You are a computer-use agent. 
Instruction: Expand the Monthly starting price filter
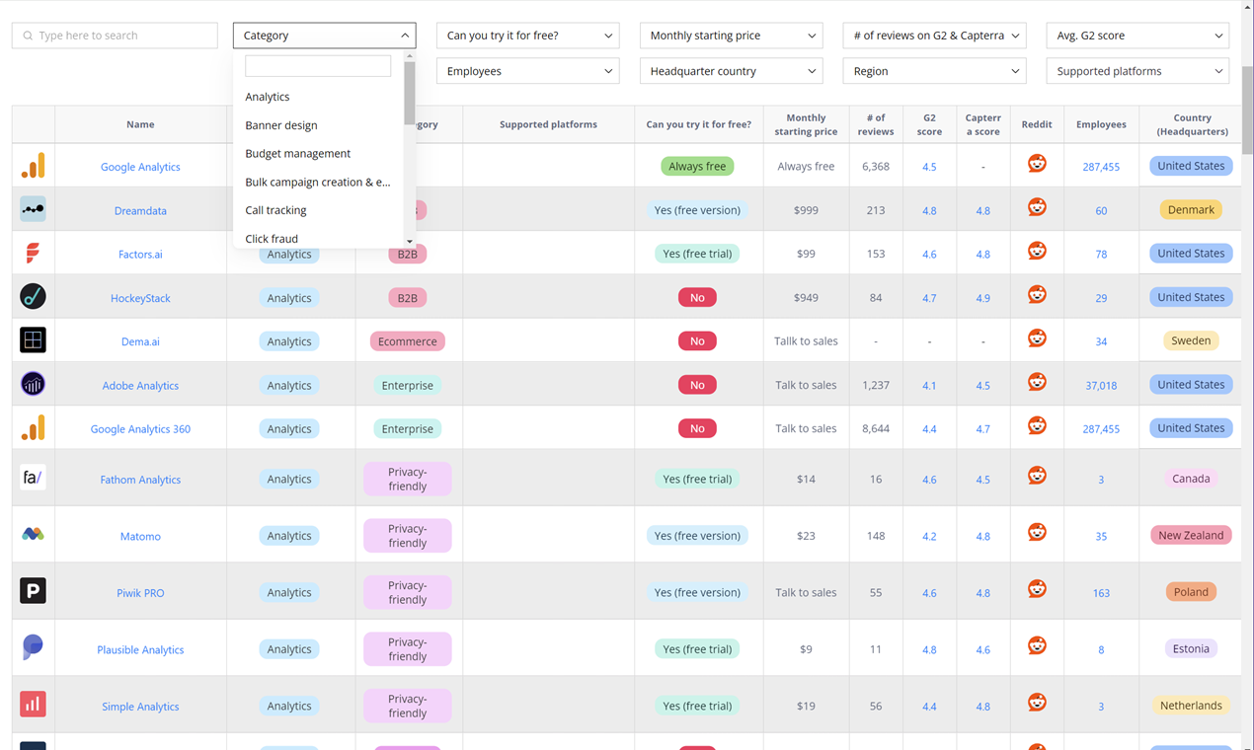(x=731, y=36)
